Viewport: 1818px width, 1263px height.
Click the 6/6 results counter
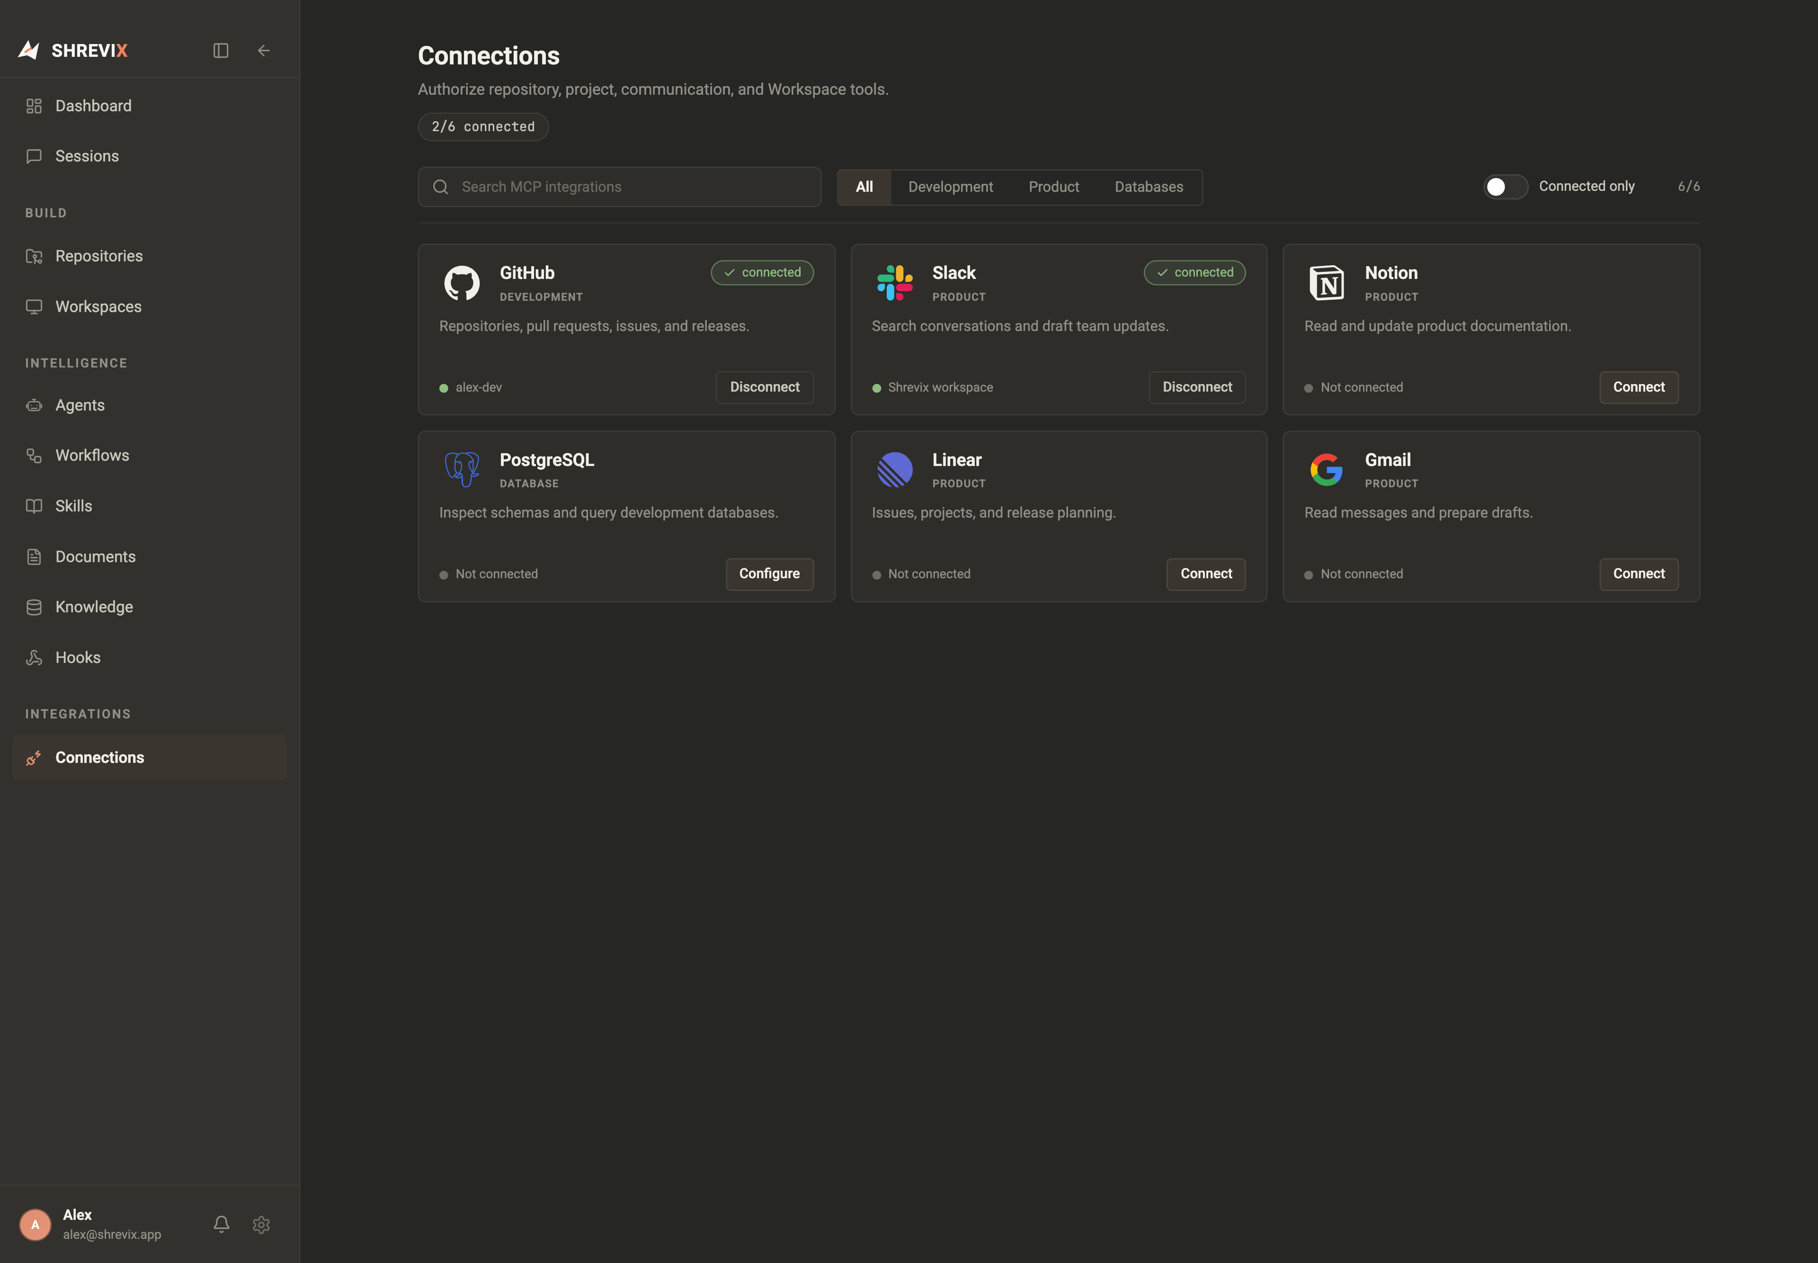click(x=1689, y=187)
